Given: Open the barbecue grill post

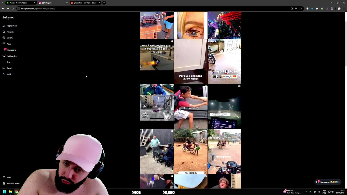Looking at the screenshot, I should [157, 25].
